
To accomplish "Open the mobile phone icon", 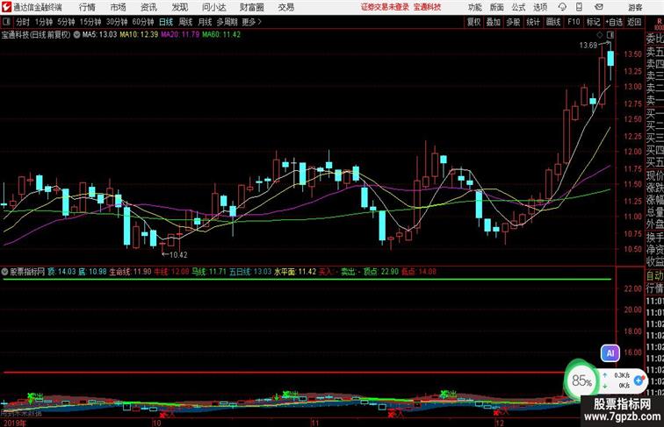I will coord(579,7).
